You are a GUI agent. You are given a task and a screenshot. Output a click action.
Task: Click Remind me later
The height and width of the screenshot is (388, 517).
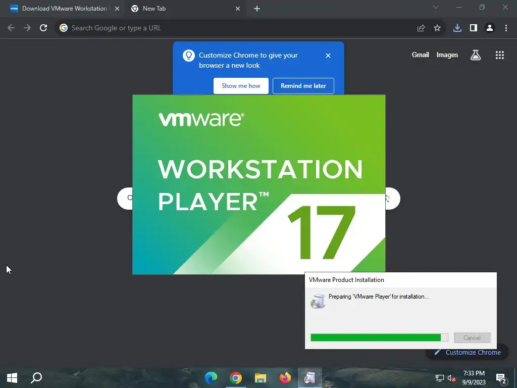303,86
